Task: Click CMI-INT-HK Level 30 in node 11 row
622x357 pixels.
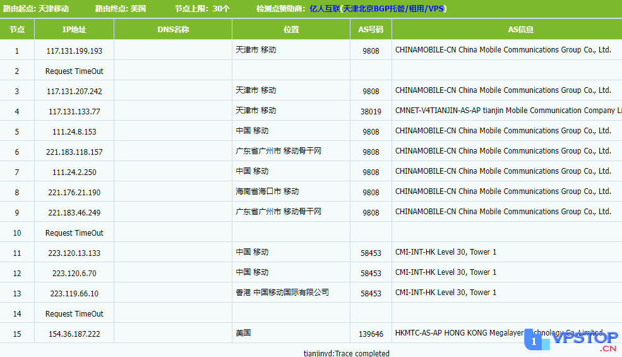Action: pyautogui.click(x=445, y=252)
